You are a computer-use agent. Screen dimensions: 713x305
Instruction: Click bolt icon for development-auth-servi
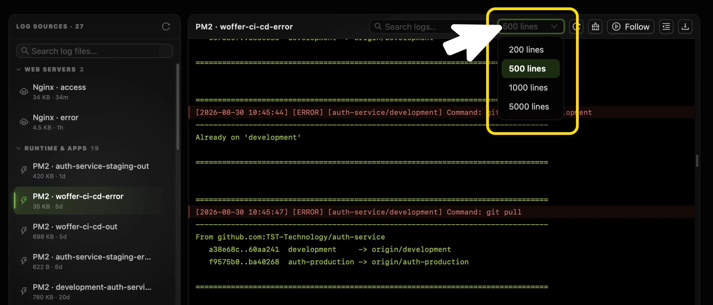click(x=24, y=291)
